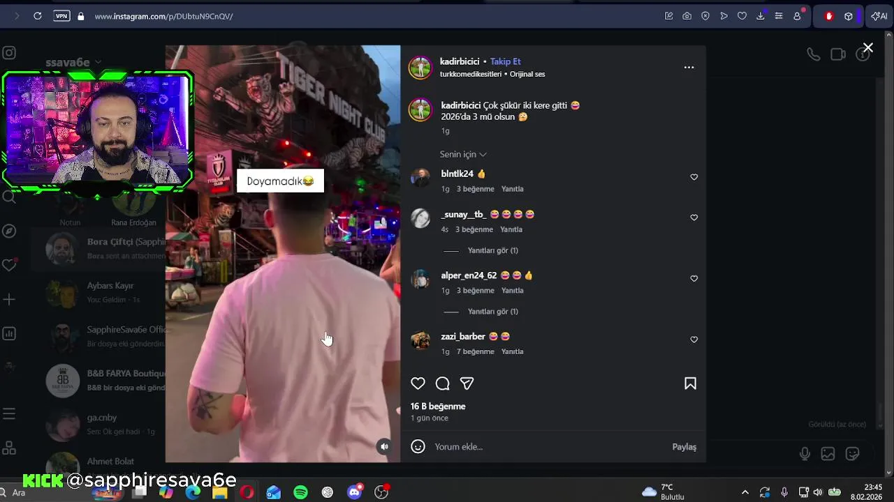This screenshot has width=894, height=502.
Task: Open browser easy setup sliders icon
Action: pos(778,16)
